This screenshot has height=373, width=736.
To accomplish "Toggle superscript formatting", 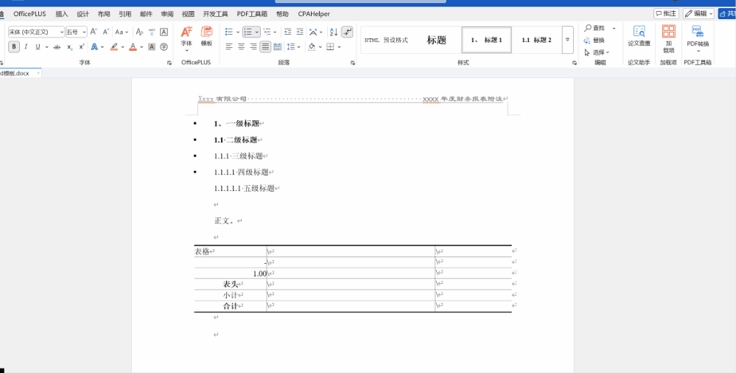I will coord(82,46).
